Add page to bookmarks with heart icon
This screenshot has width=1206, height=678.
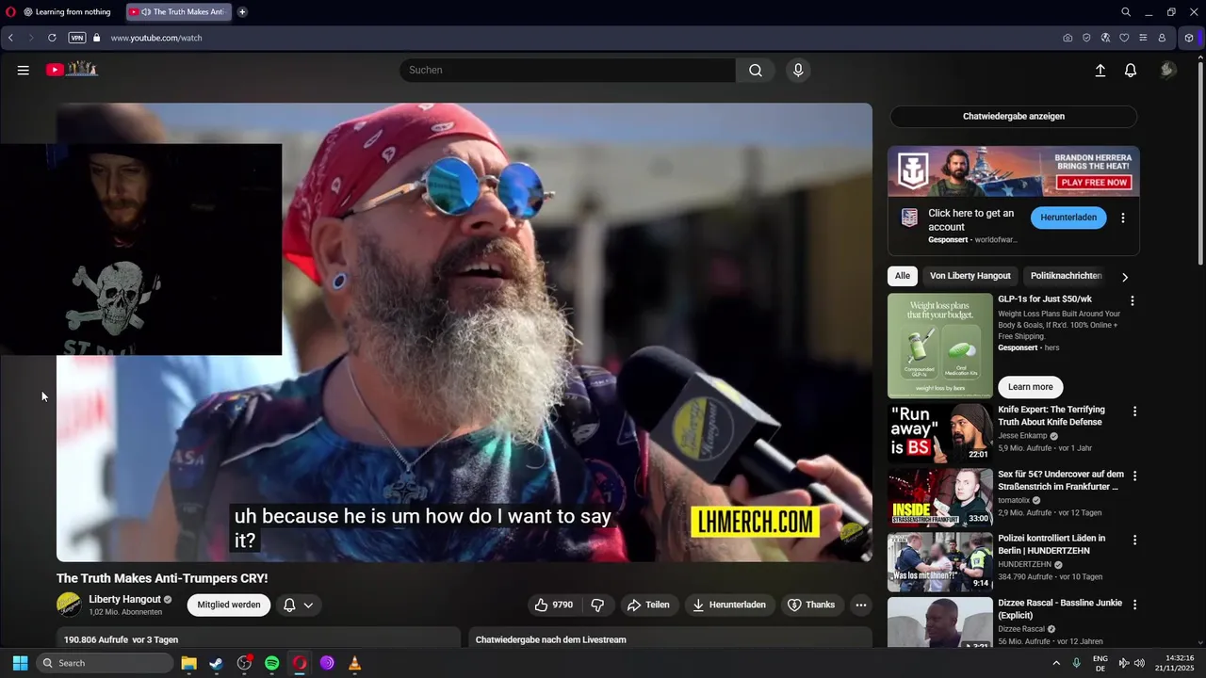tap(1124, 38)
